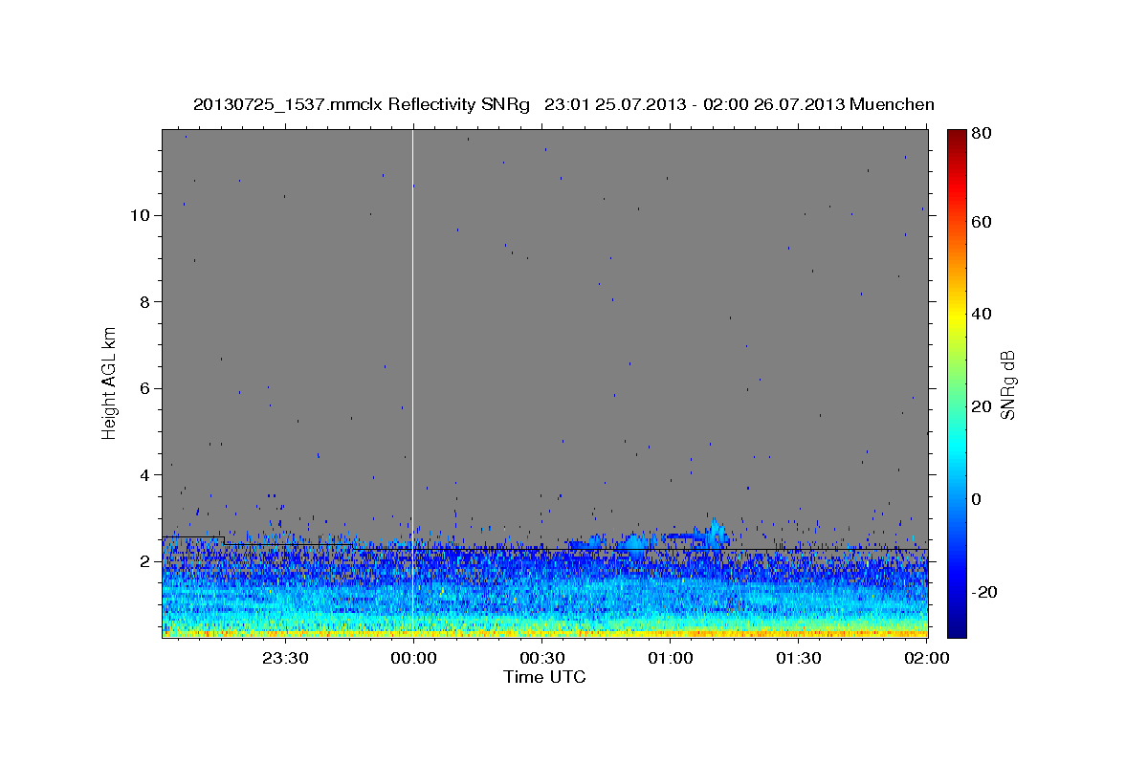Click the 01:00 time tick label
This screenshot has height=765, width=1148.
(x=671, y=658)
